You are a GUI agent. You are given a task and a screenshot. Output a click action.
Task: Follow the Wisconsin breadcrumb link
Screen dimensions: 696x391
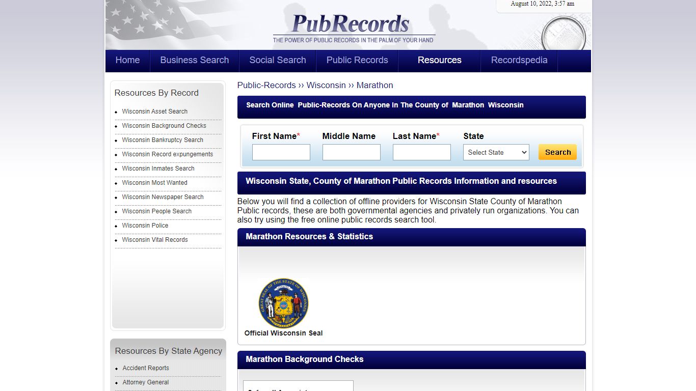[x=326, y=85]
